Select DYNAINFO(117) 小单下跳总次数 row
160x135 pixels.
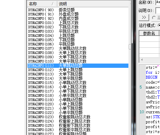click(78, 91)
